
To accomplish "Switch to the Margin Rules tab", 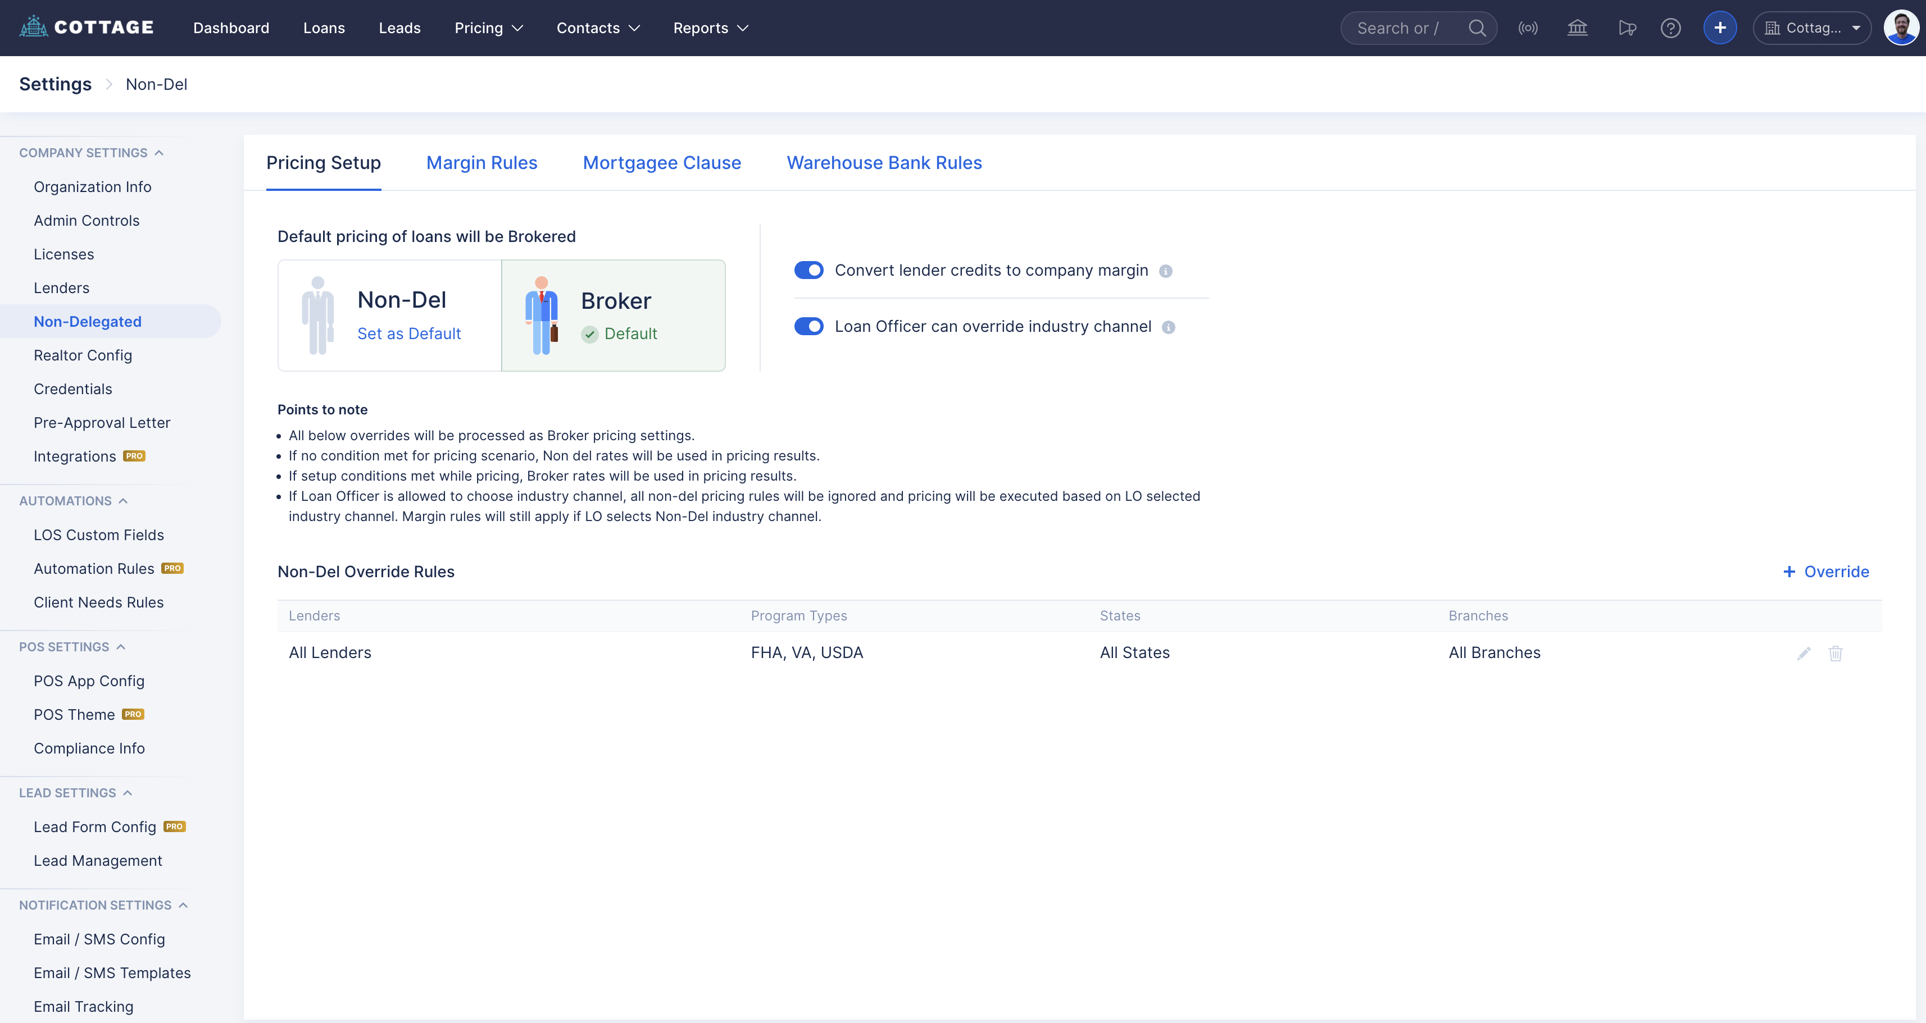I will coord(482,162).
